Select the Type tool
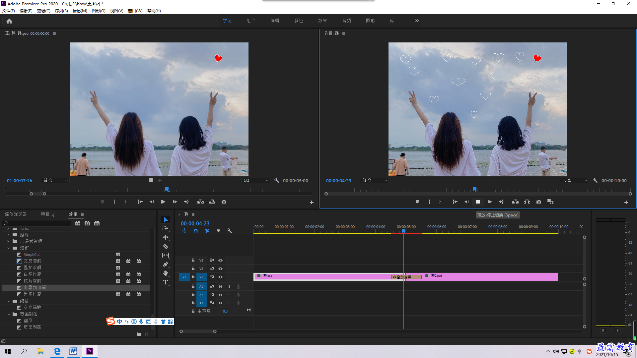Viewport: 637px width, 358px height. tap(166, 282)
